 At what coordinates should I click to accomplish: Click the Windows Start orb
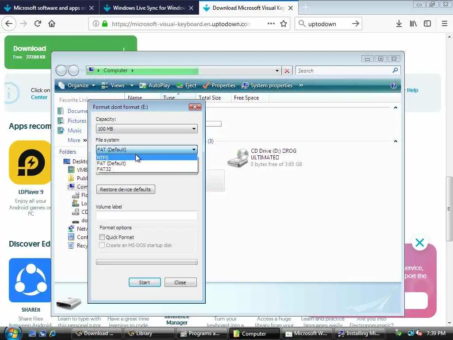click(12, 333)
